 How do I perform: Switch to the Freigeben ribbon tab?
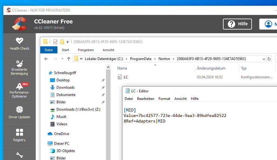tap(86, 50)
